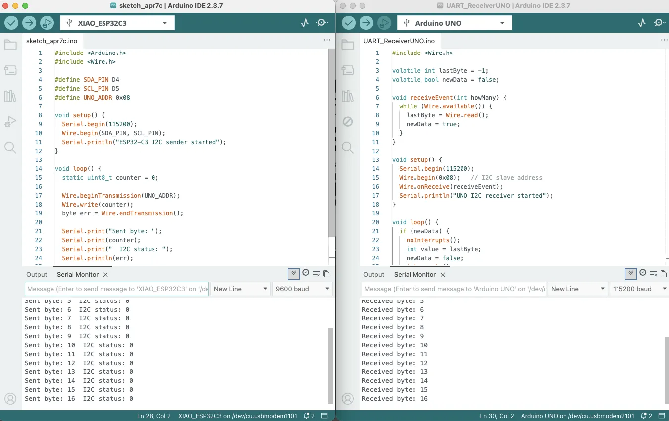Toggle bottom panel in sketch_apr7c status bar
669x421 pixels.
pyautogui.click(x=325, y=416)
